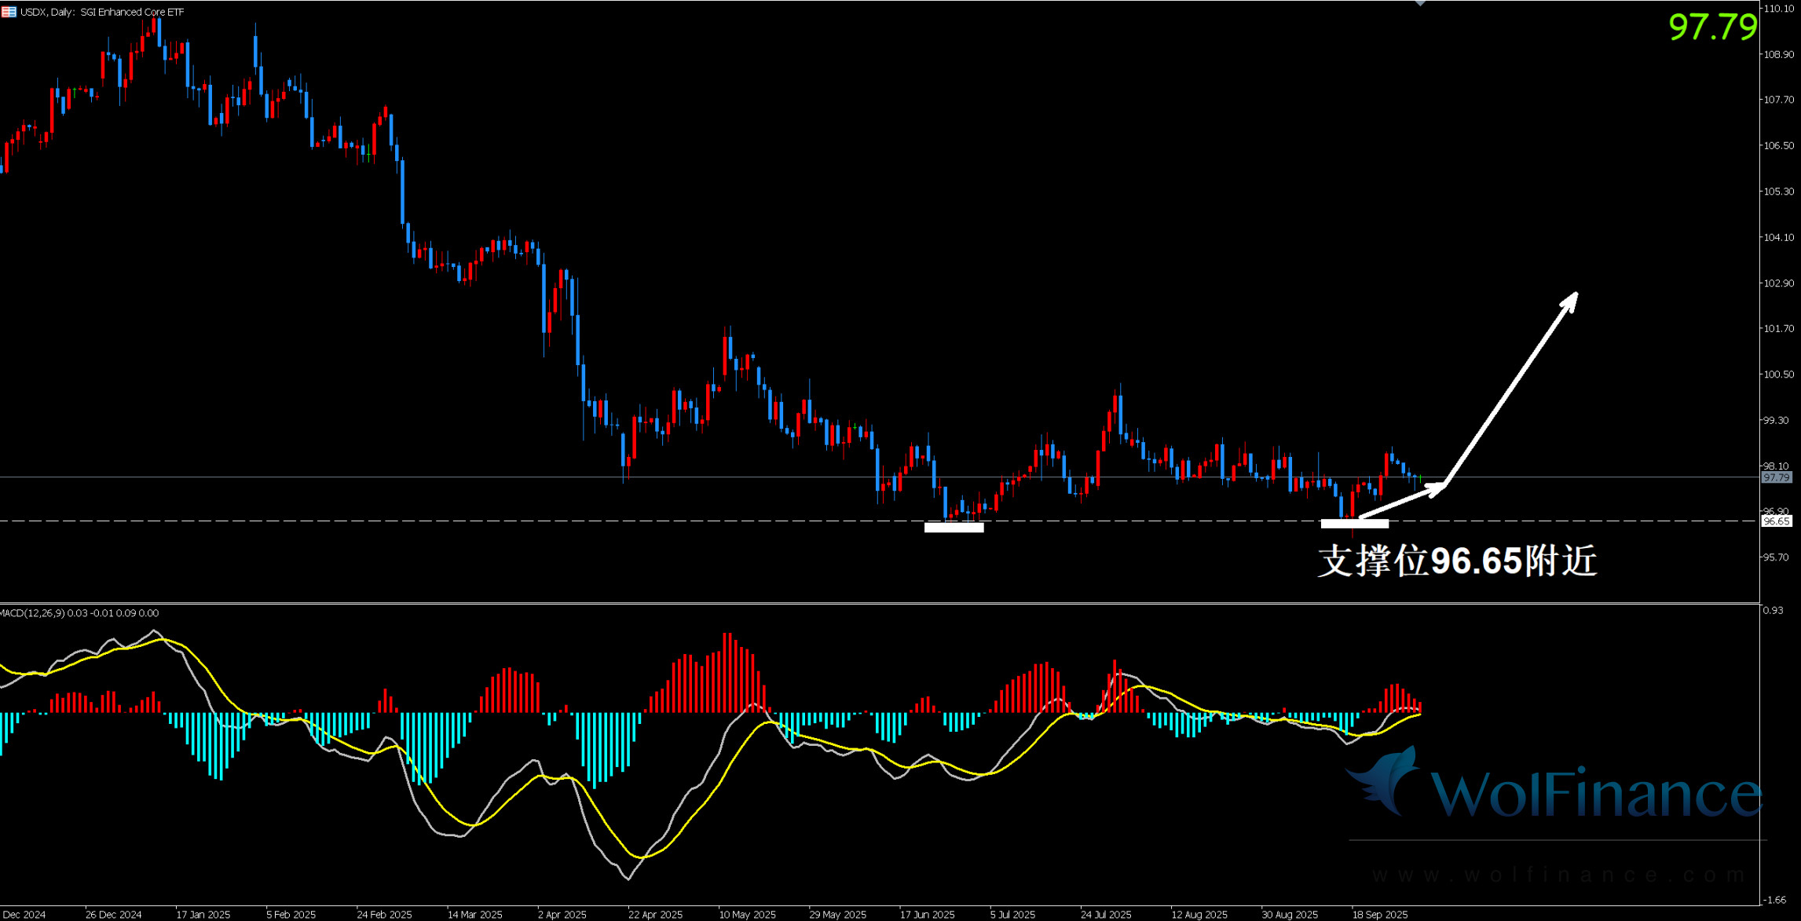The height and width of the screenshot is (921, 1801).
Task: Click the 102.90 level on the price scale
Action: [1778, 283]
